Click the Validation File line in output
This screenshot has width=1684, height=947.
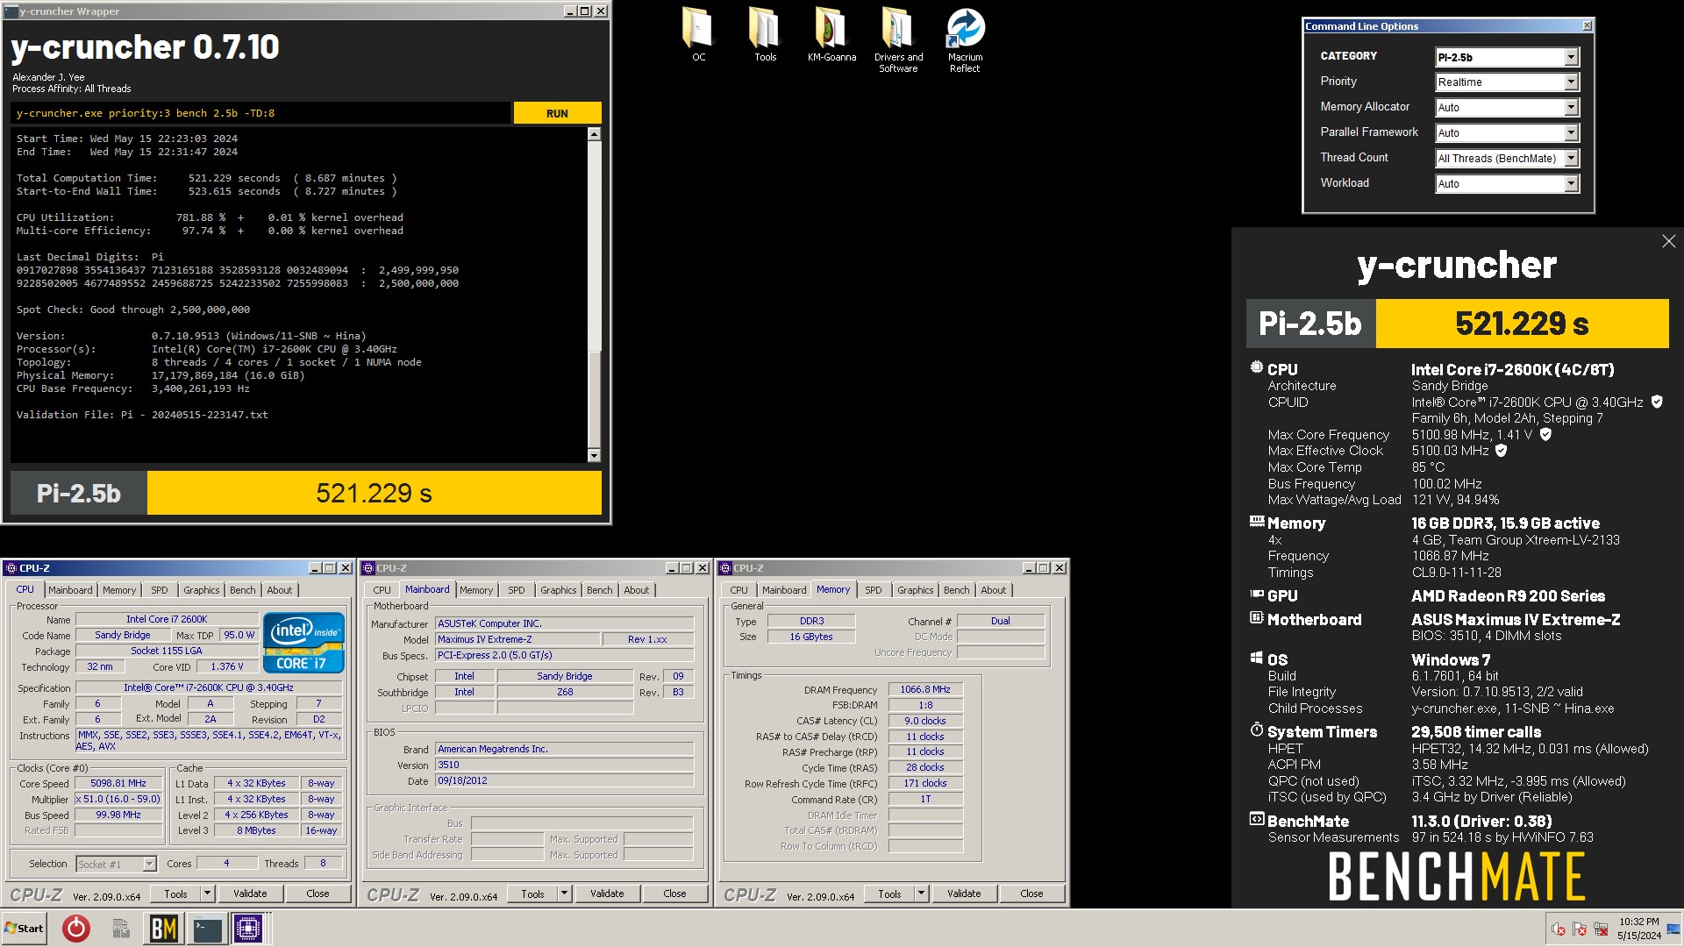pos(142,415)
